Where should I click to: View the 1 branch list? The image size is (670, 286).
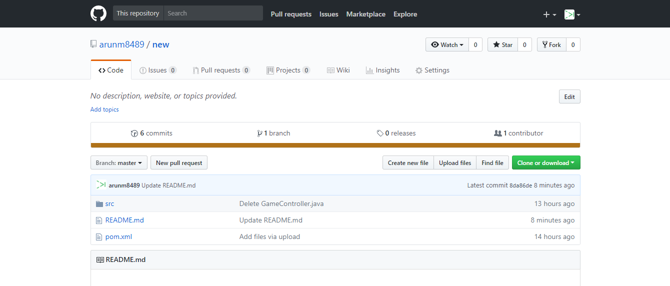[x=273, y=133]
